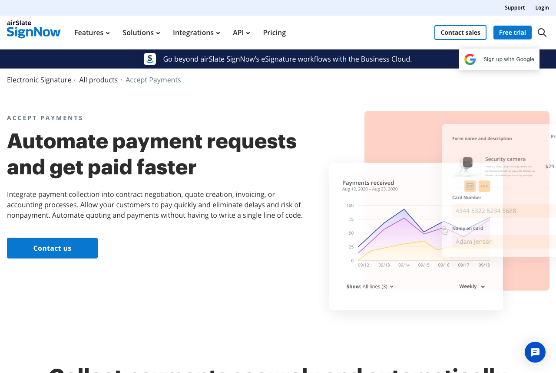
Task: Expand the Solutions menu
Action: coord(141,33)
